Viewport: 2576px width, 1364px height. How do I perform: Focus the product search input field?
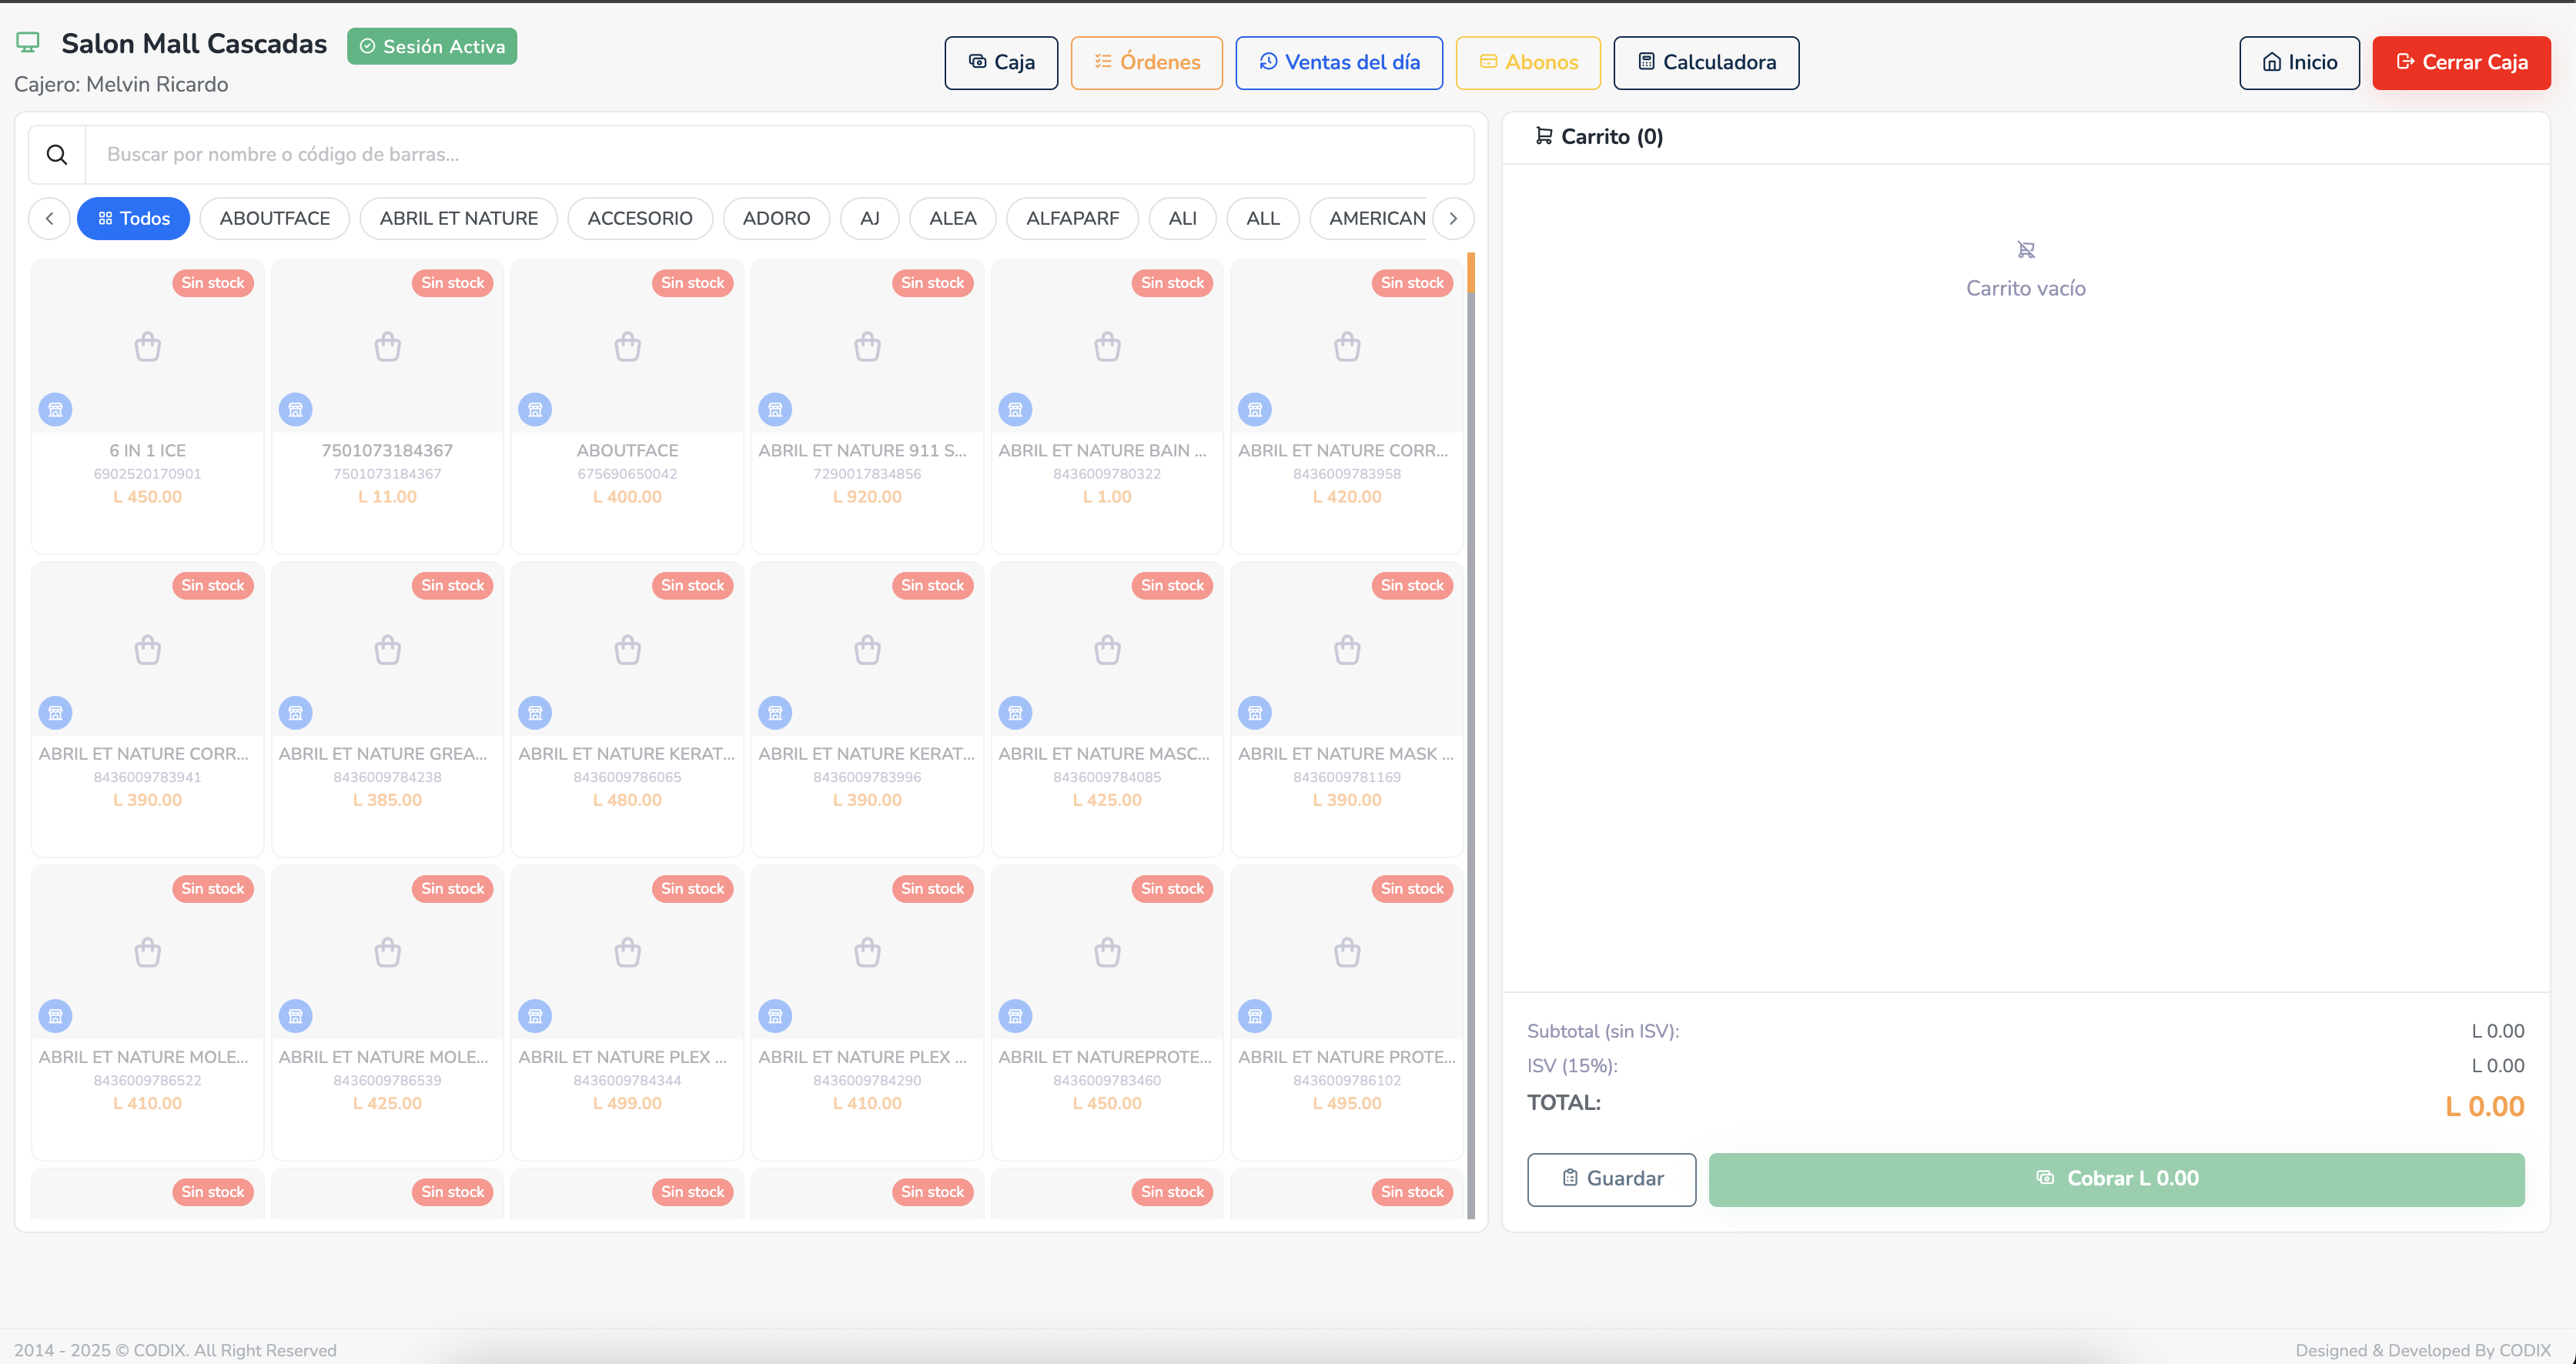780,155
